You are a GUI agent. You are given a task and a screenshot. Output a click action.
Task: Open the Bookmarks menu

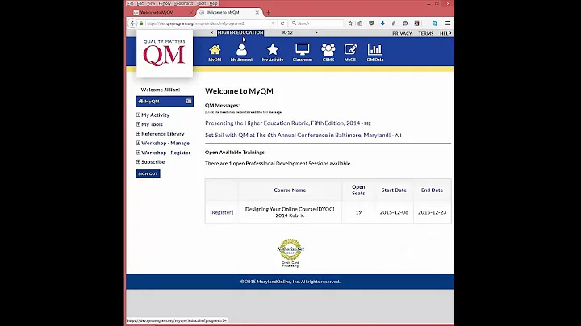coord(183,3)
